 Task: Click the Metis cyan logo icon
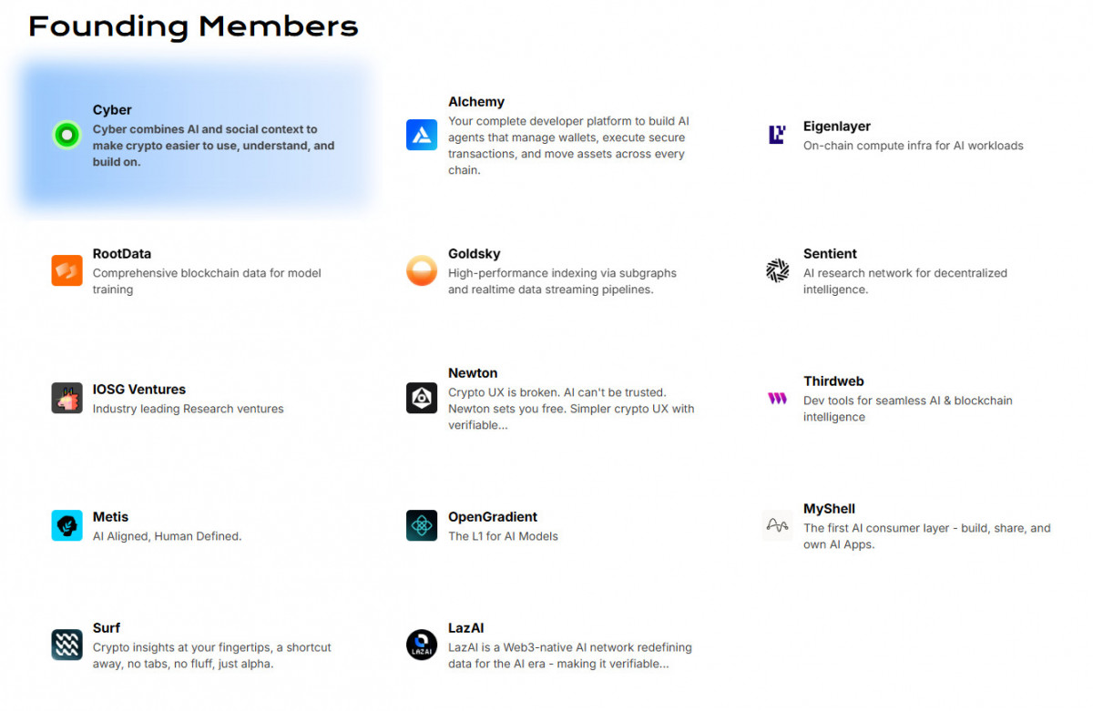66,525
